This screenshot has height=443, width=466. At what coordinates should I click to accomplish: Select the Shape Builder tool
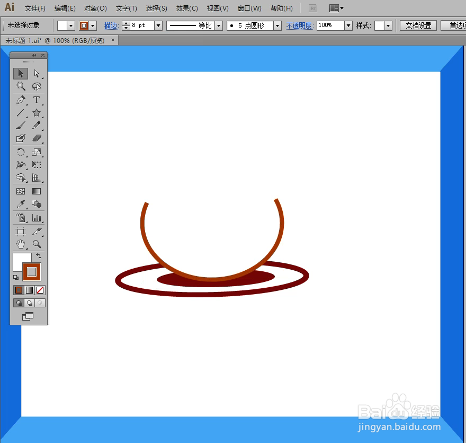point(21,178)
